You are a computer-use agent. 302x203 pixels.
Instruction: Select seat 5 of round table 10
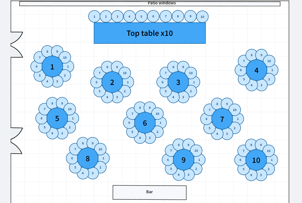[244, 169]
